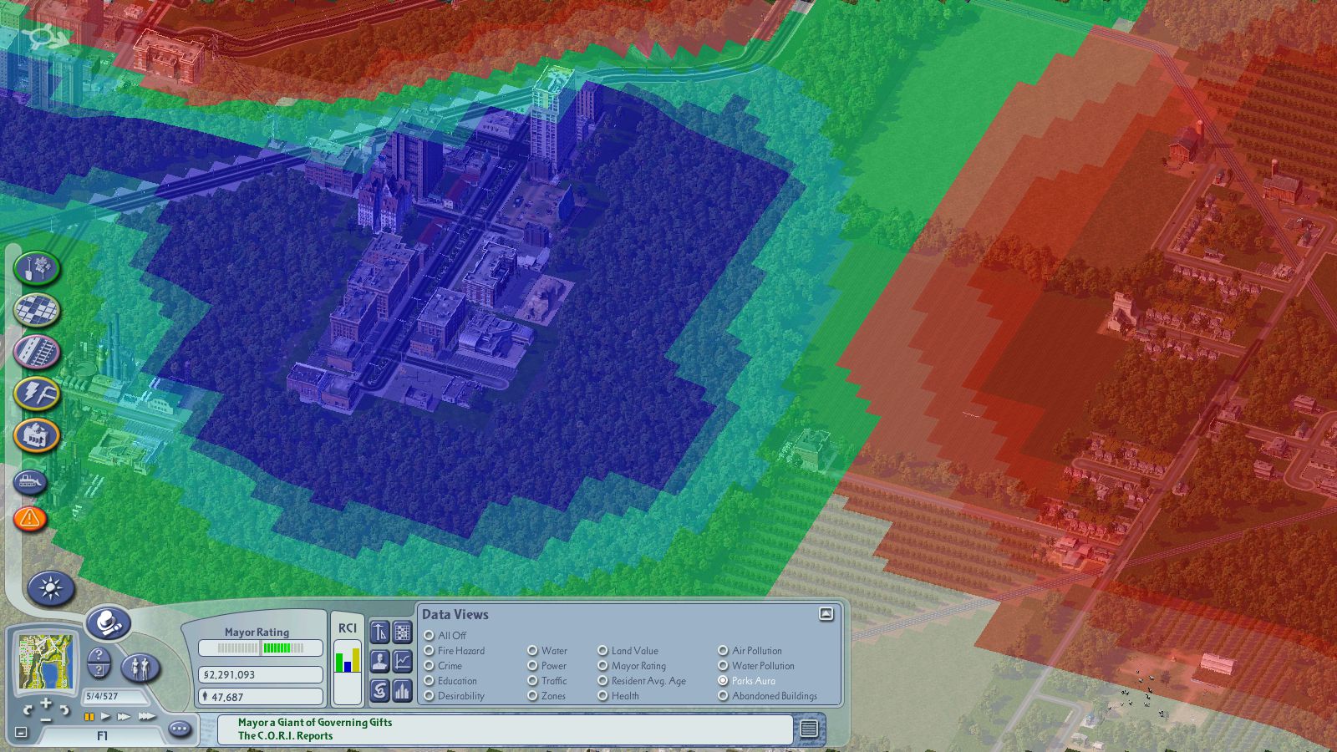
Task: Set simulation to fastest speed
Action: point(146,717)
